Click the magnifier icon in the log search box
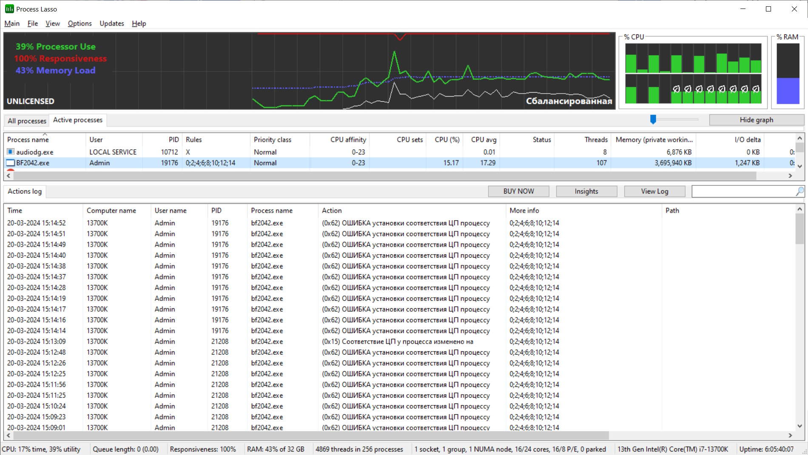808x455 pixels. point(799,191)
